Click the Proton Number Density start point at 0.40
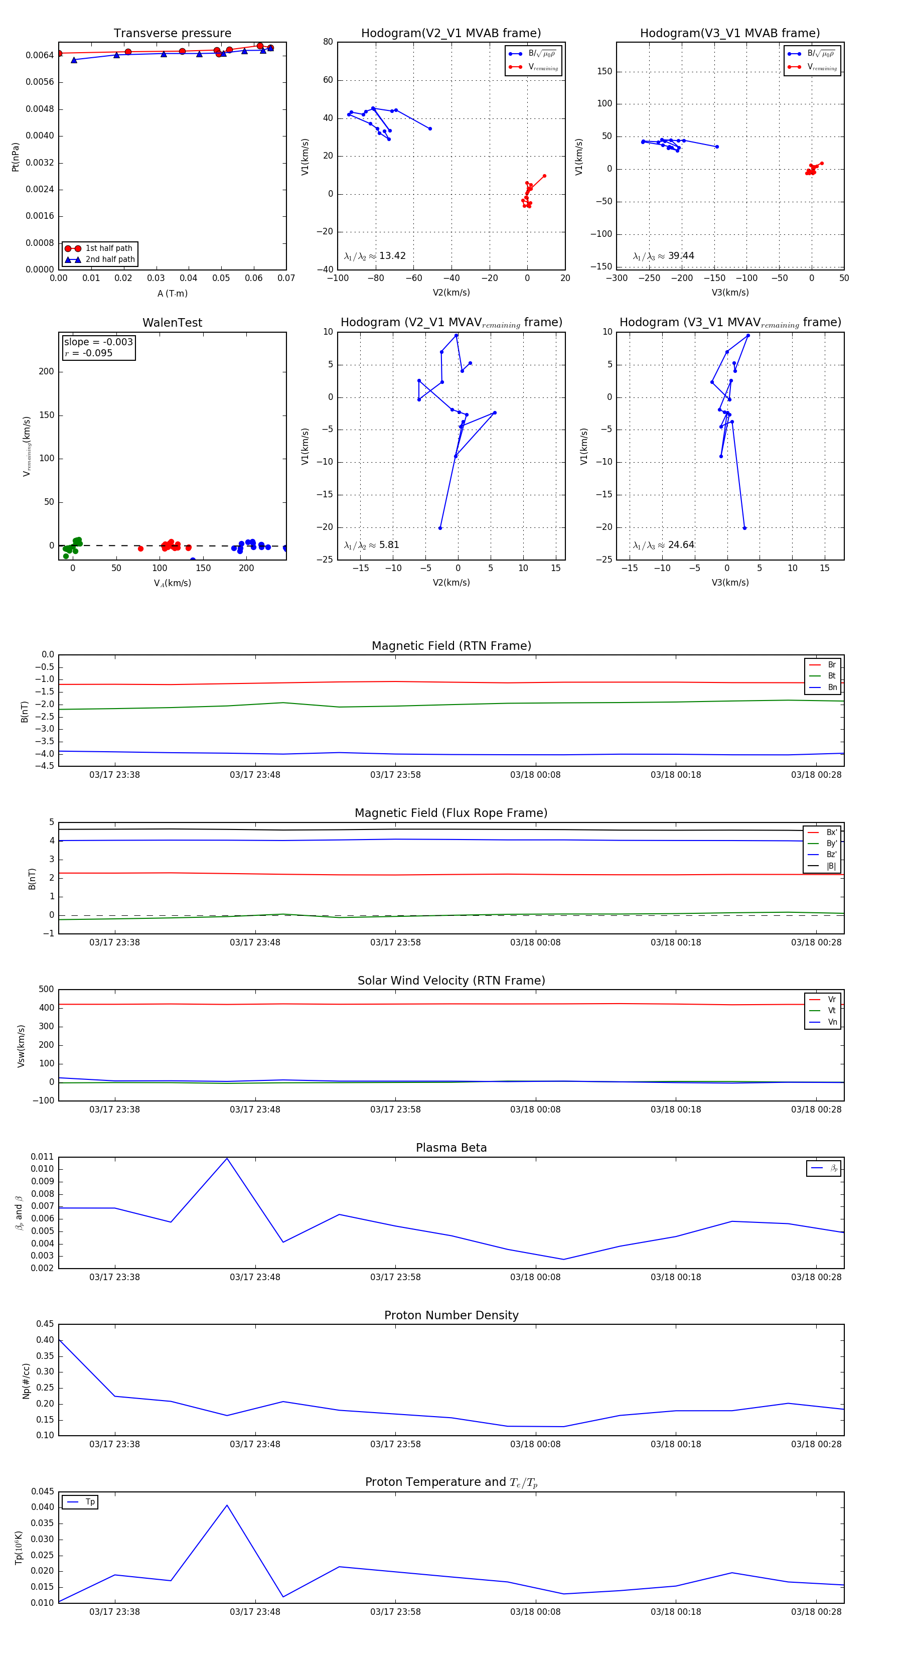 click(59, 1340)
